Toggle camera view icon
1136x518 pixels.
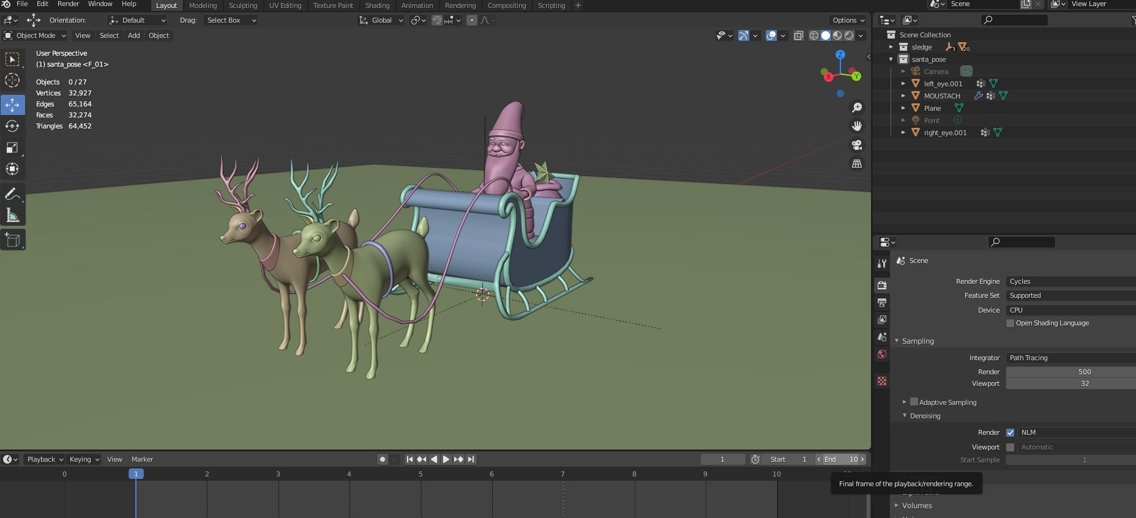click(857, 145)
